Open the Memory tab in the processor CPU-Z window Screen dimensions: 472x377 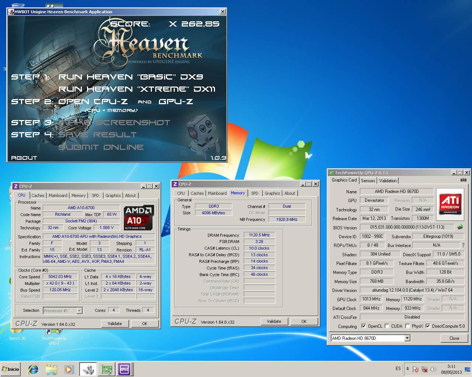tap(79, 195)
